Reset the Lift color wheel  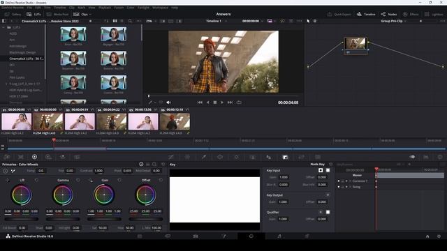pos(36,180)
